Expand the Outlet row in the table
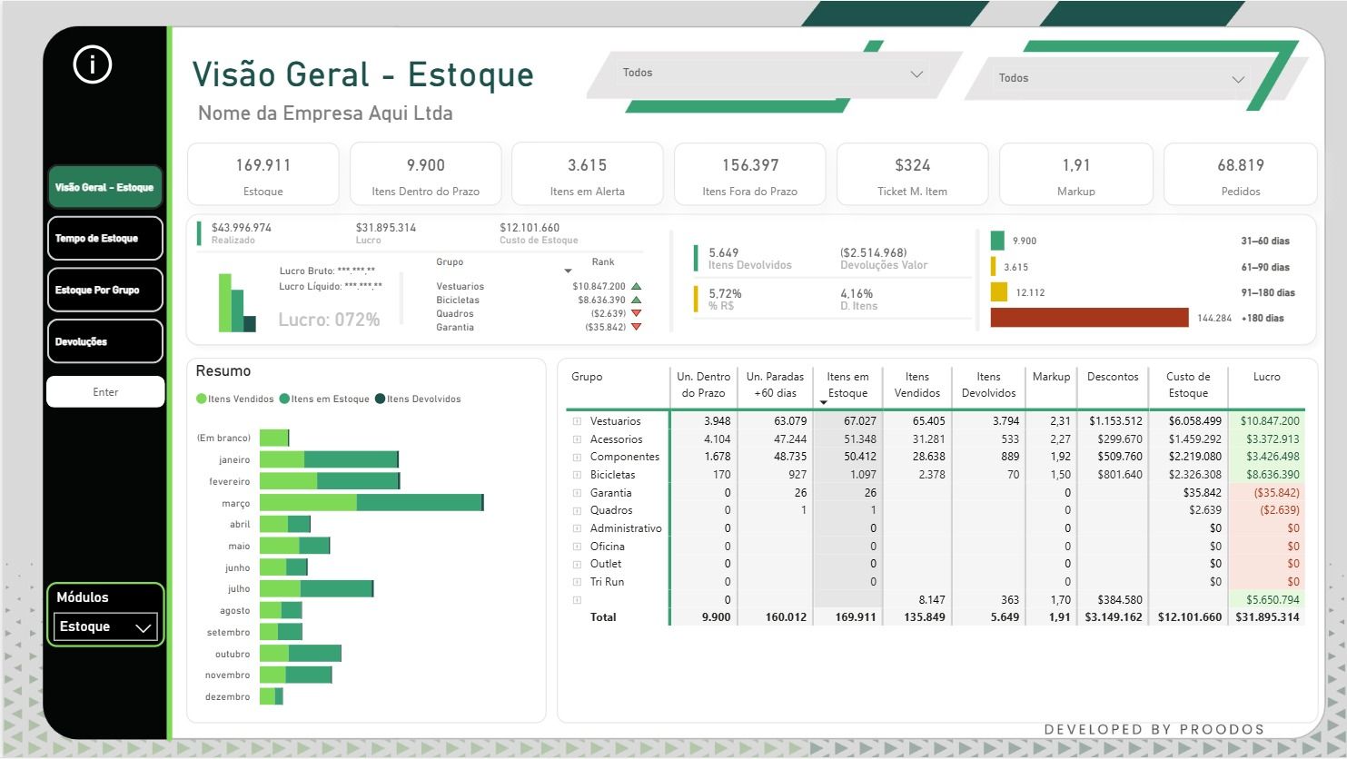This screenshot has height=759, width=1347. point(577,564)
